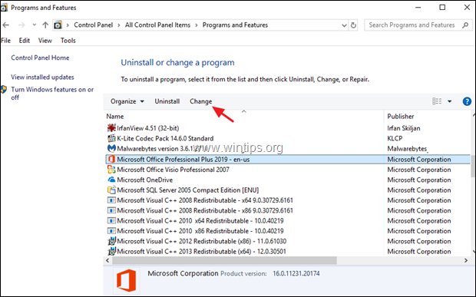Open View installed updates link

[x=42, y=77]
